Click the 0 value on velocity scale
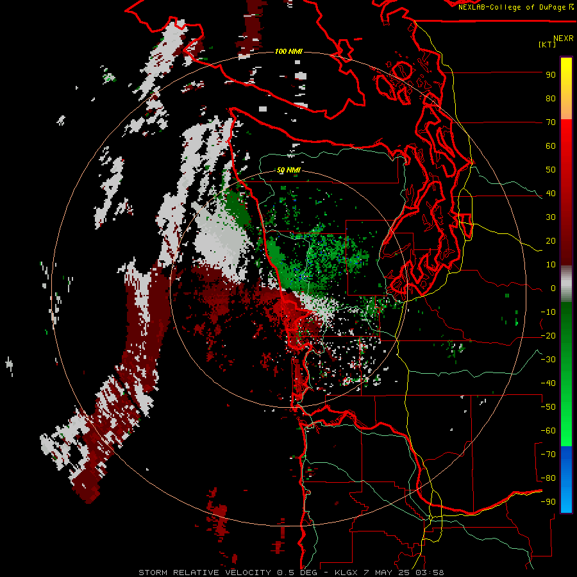The height and width of the screenshot is (577, 577). click(x=553, y=288)
